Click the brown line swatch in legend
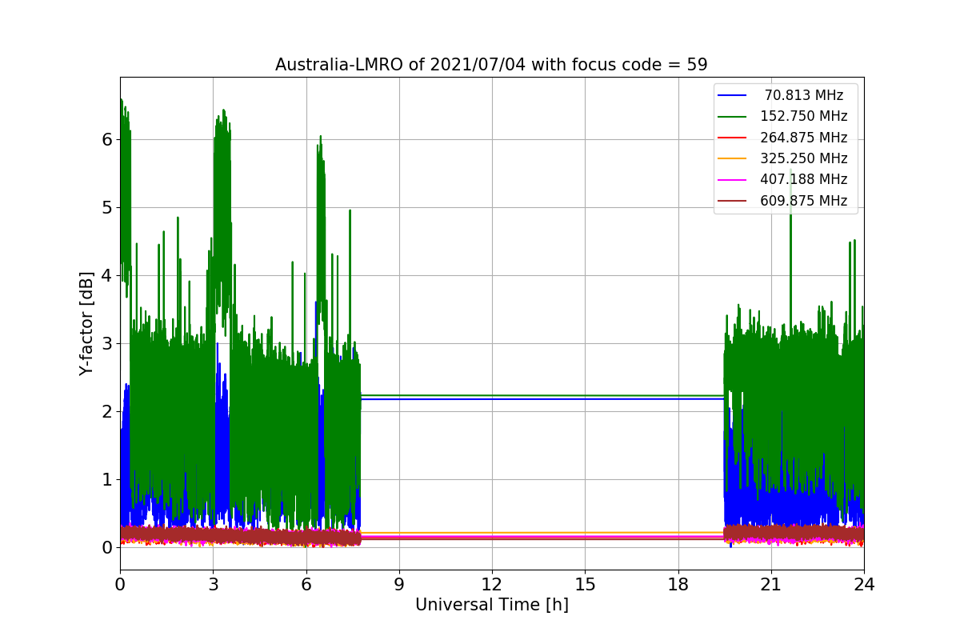 (x=732, y=202)
